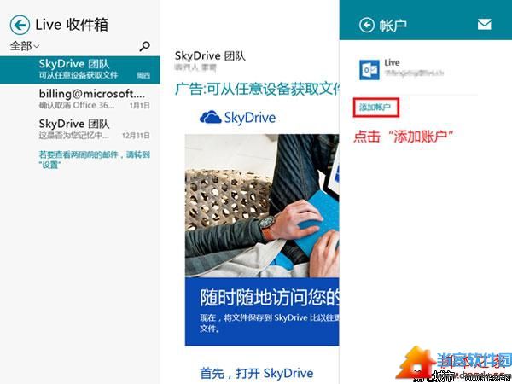Select the Outlook icon for Live account
The image size is (512, 384).
(x=369, y=70)
